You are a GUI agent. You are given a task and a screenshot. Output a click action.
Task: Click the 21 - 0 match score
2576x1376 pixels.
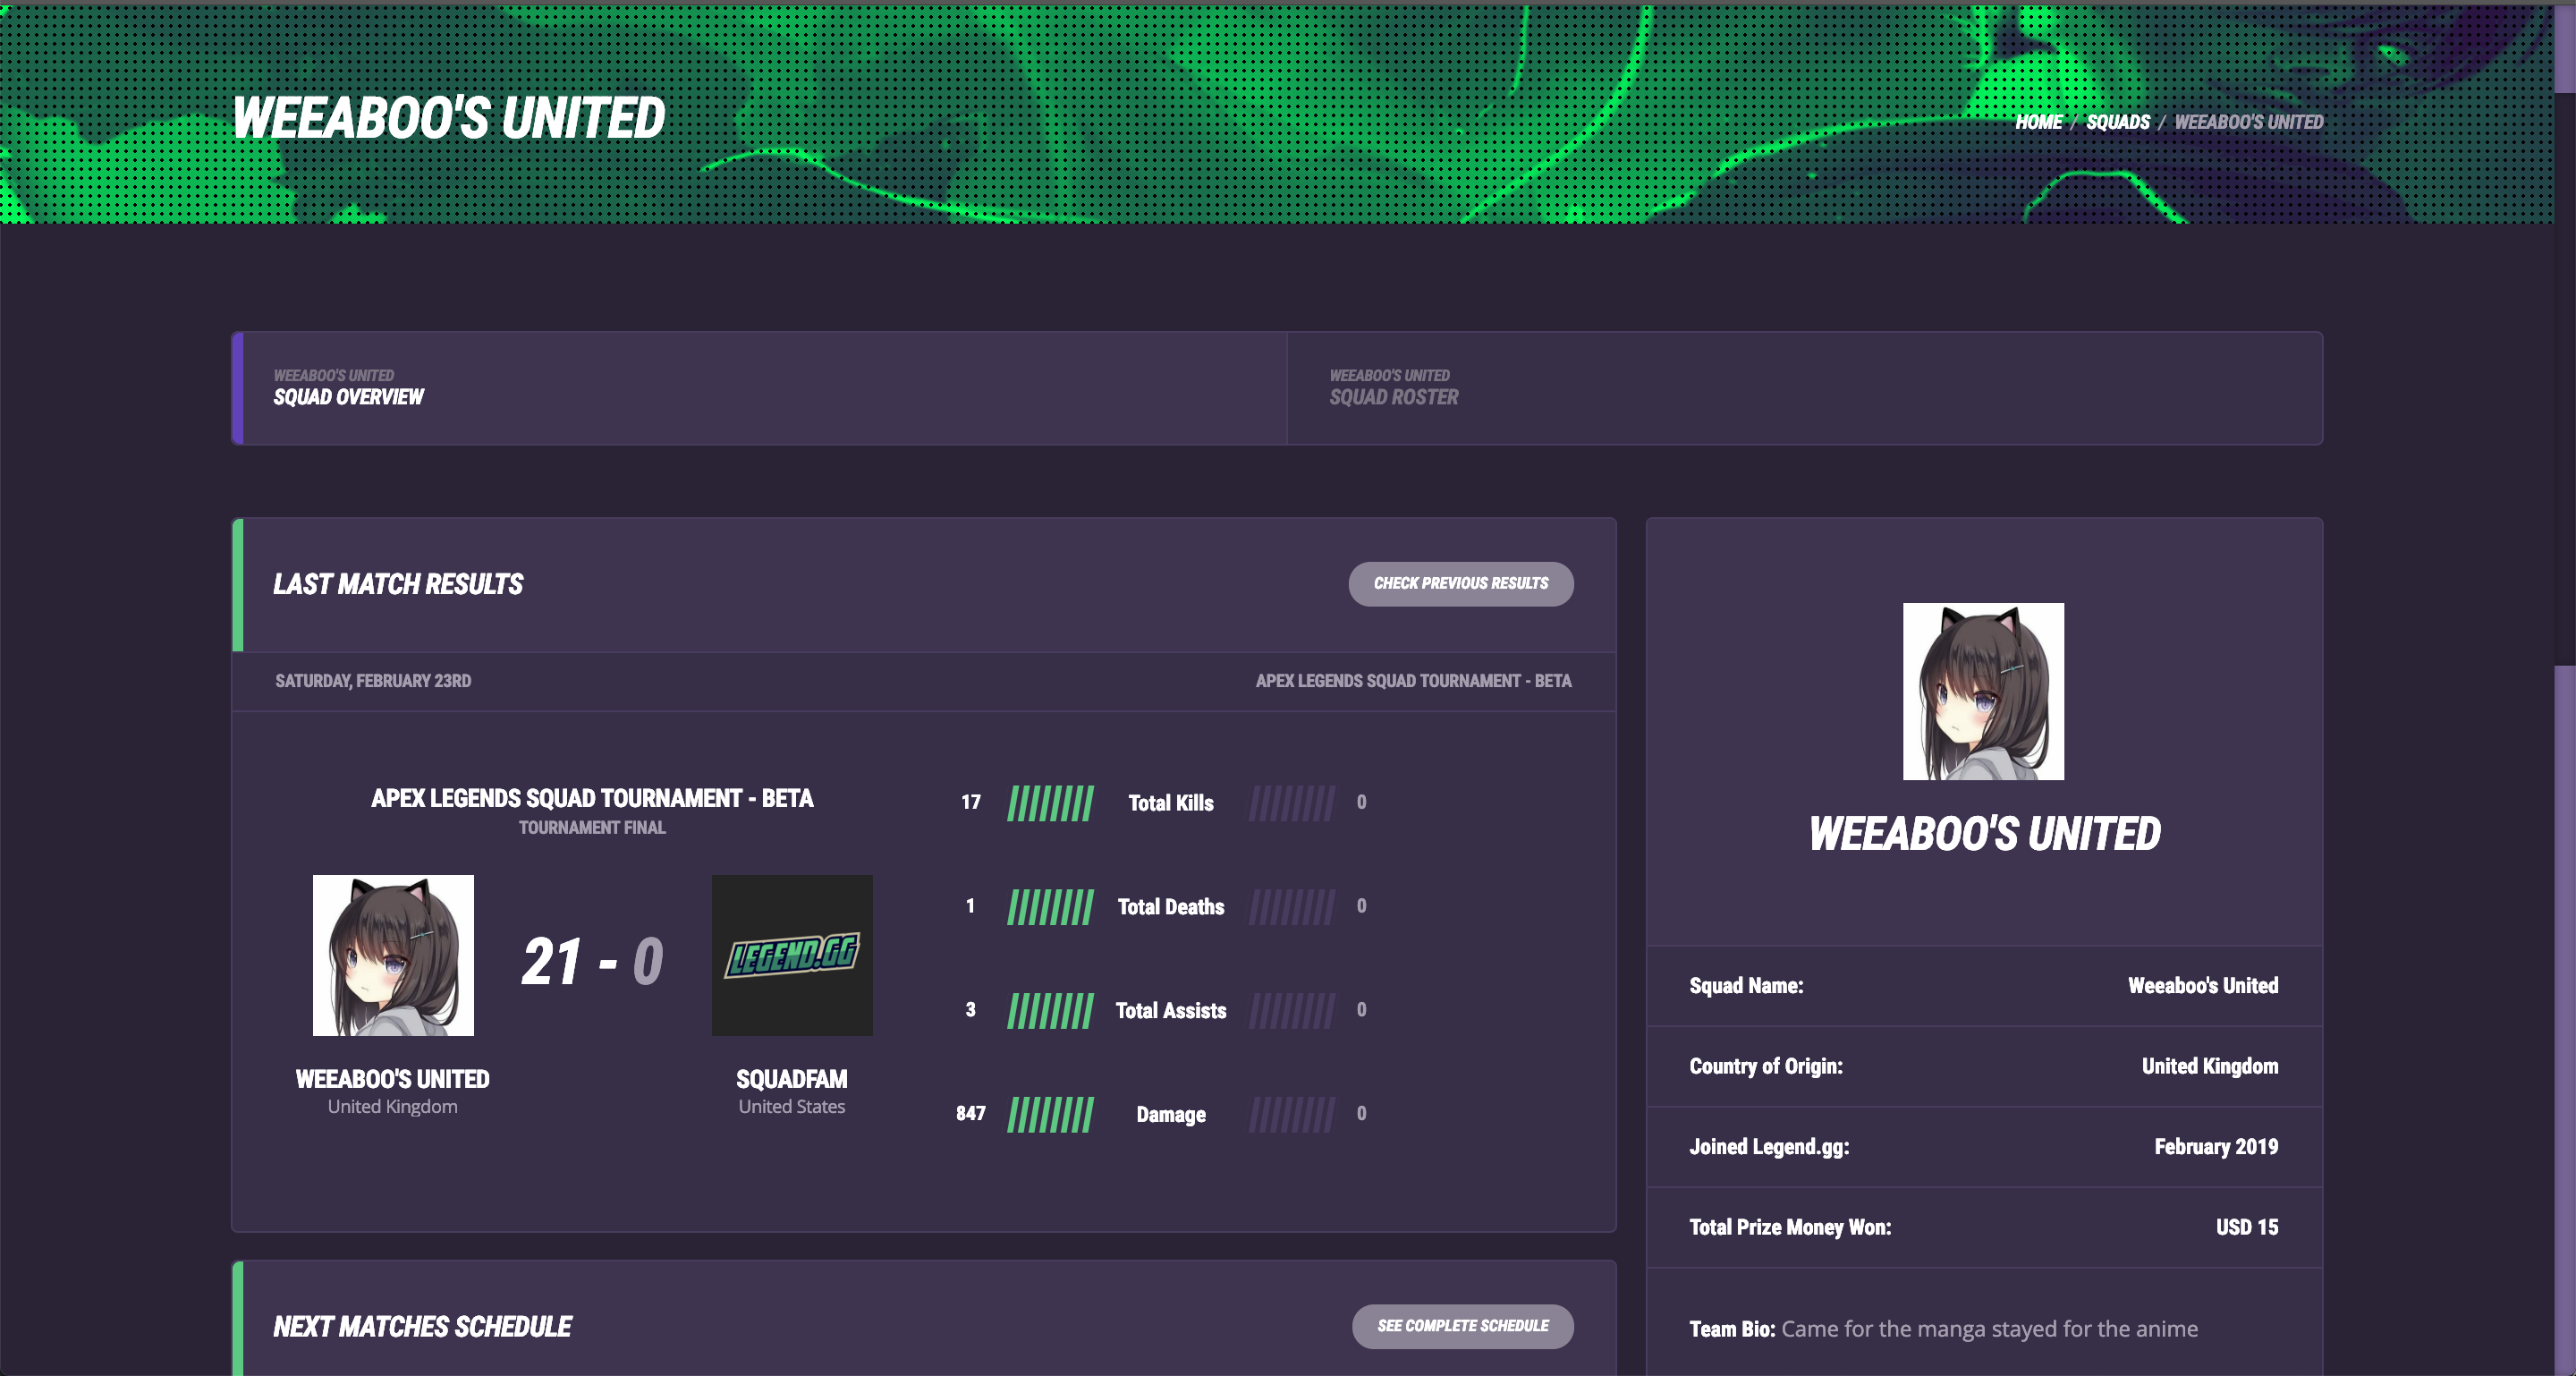592,962
